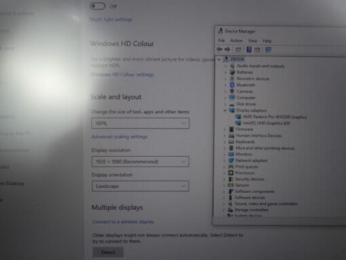The height and width of the screenshot is (260, 346).
Task: Select Intel(R) UHD Graphics 620
Action: tap(266, 123)
